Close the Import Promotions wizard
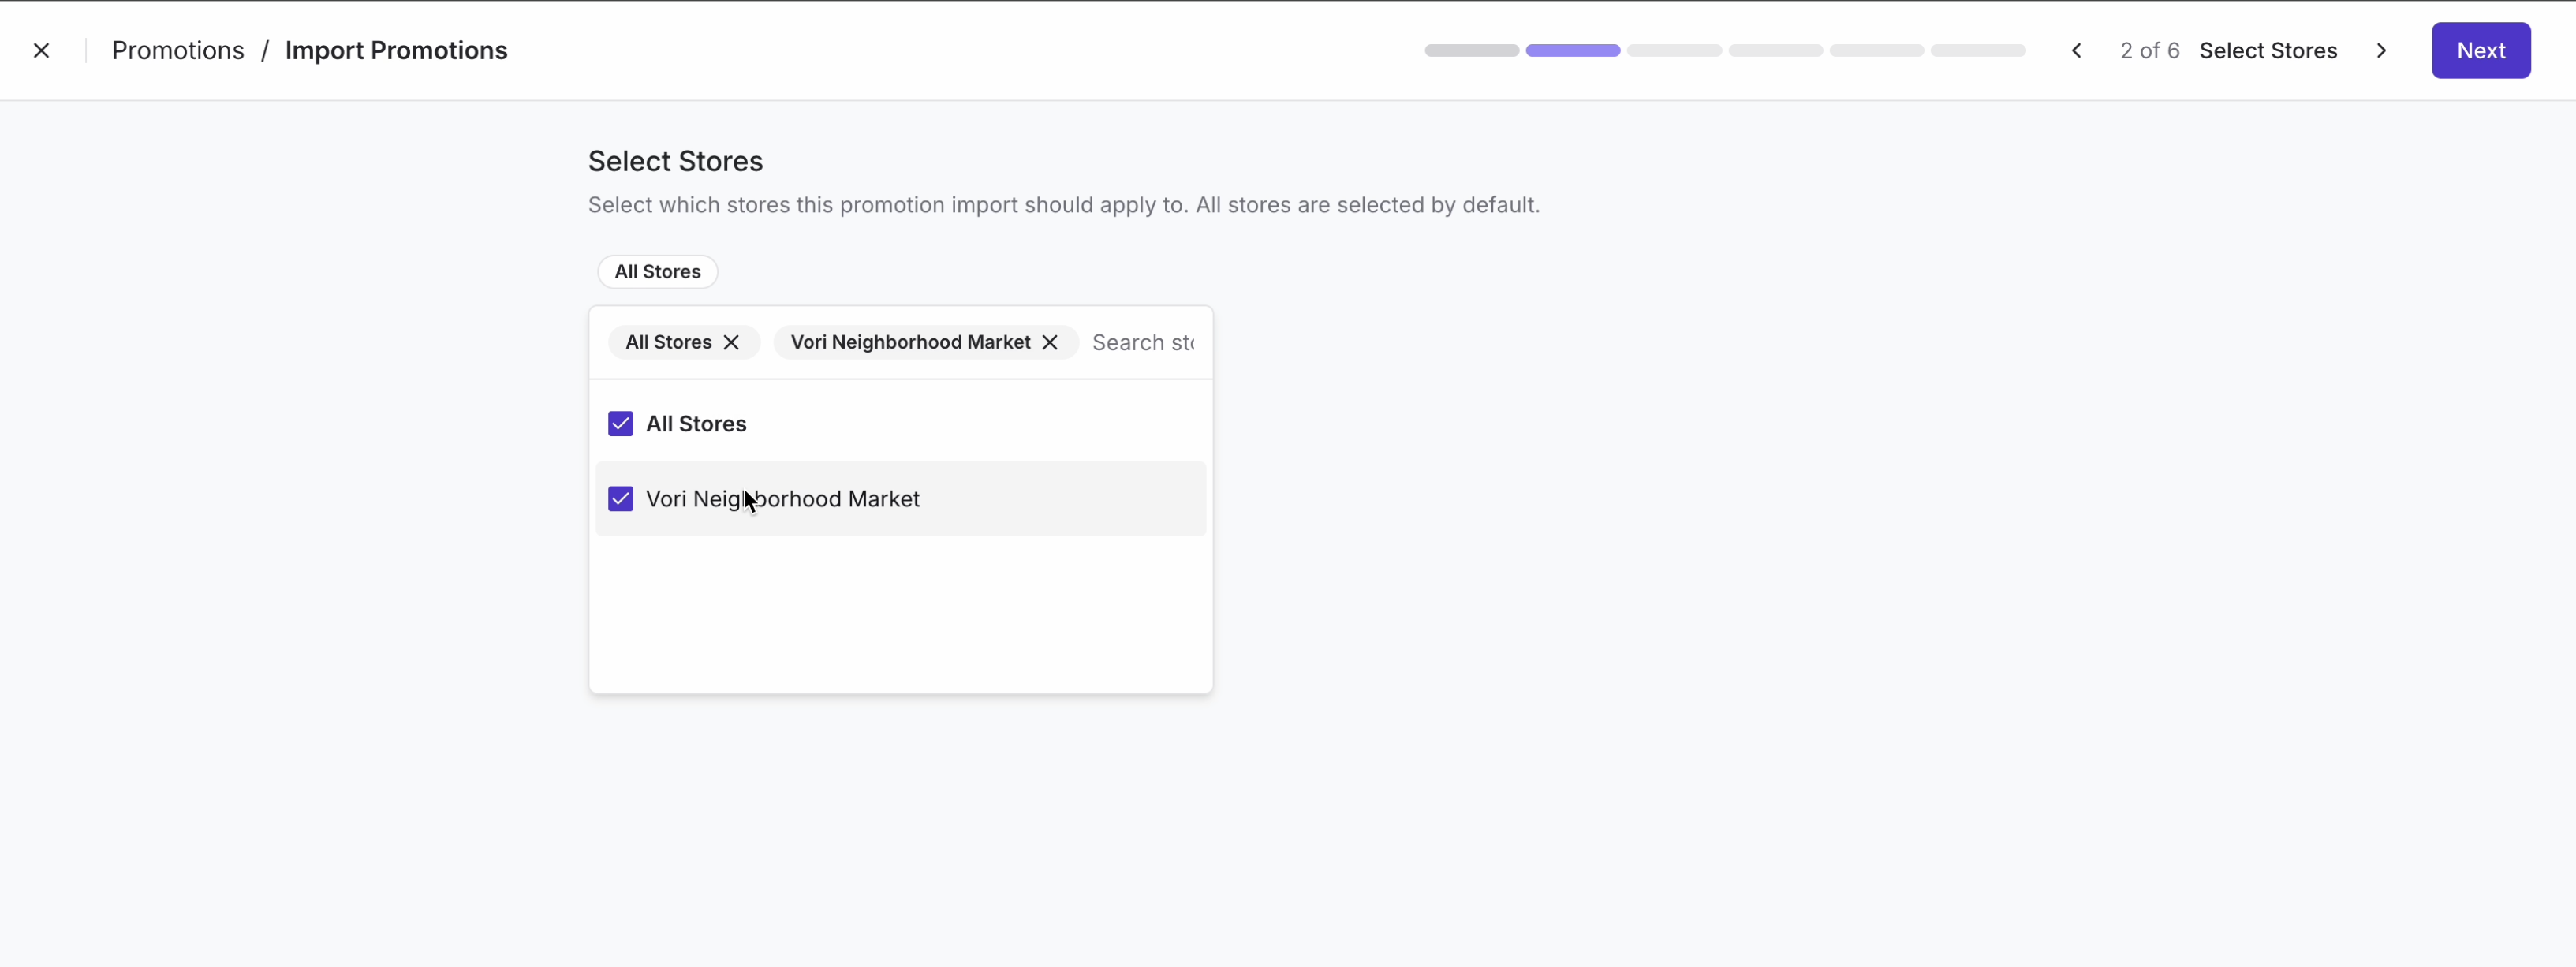This screenshot has height=967, width=2576. pyautogui.click(x=41, y=51)
